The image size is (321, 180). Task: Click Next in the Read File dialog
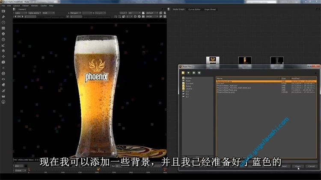[x=284, y=166]
